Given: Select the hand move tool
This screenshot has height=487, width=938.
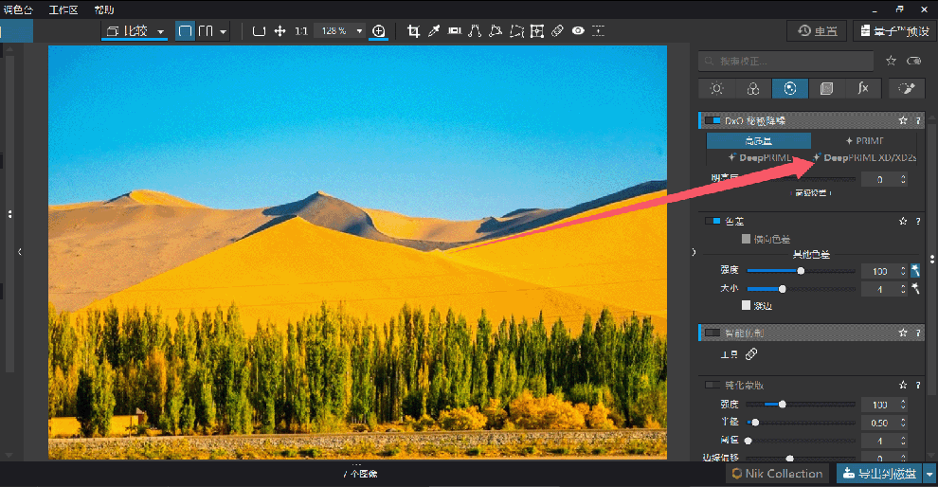Looking at the screenshot, I should pos(280,31).
